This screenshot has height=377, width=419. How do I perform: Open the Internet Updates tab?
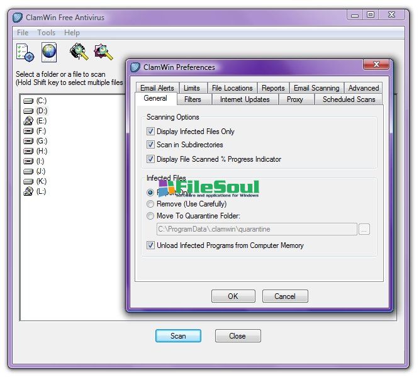(245, 99)
